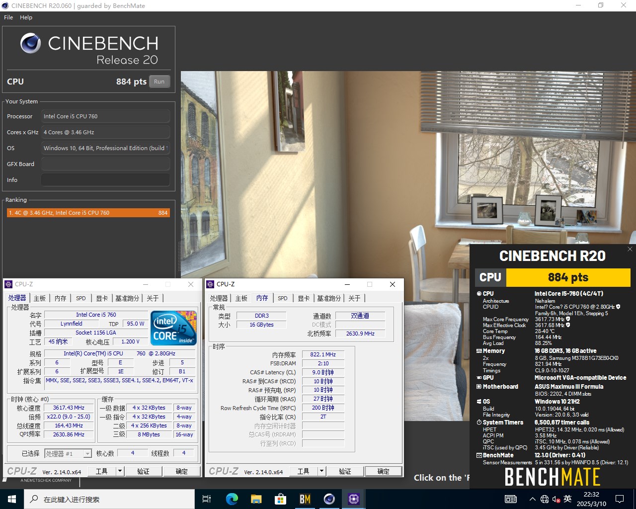Open SPD tab in CPU-Z processor window
This screenshot has height=509, width=636.
pos(81,298)
